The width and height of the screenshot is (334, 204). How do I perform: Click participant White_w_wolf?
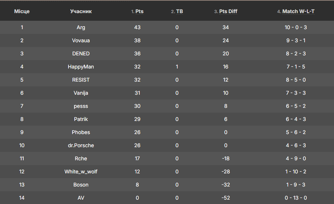point(81,172)
